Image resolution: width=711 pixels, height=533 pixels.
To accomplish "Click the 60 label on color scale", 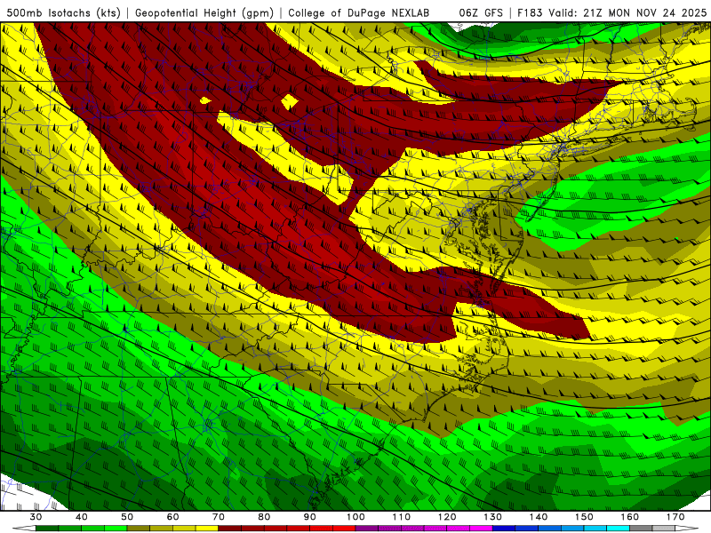I will 173,517.
